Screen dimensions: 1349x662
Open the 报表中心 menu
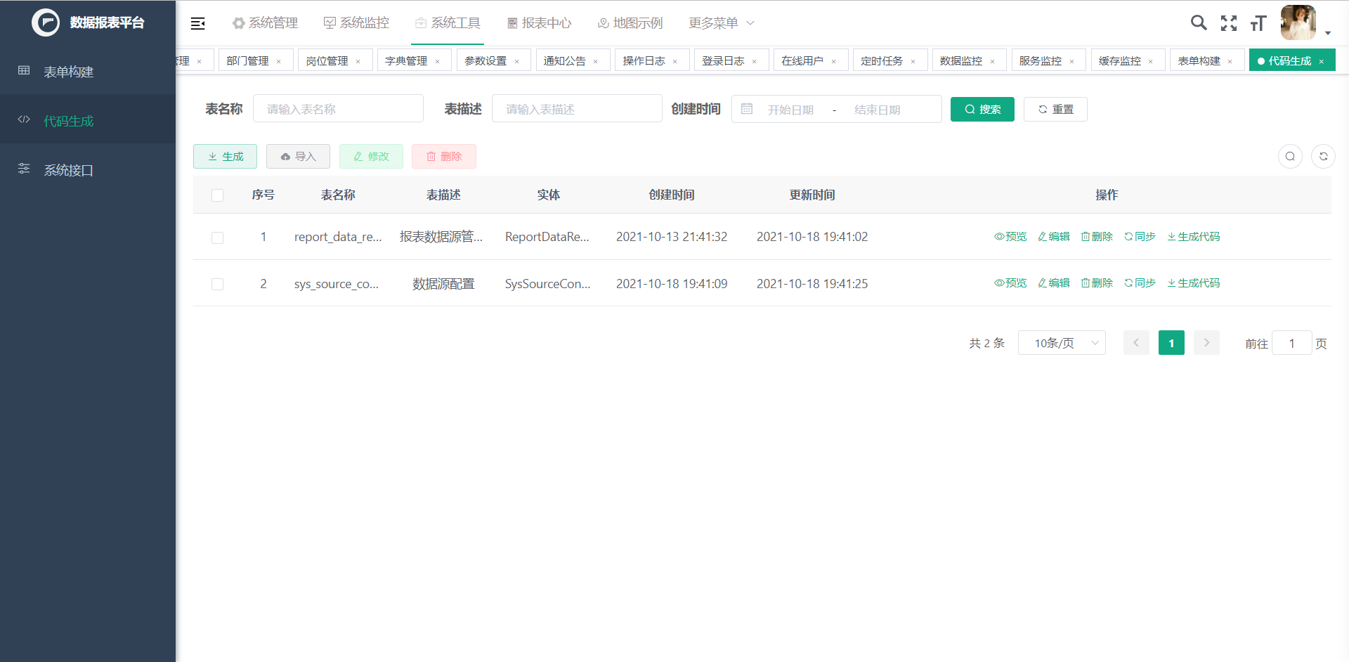point(539,22)
